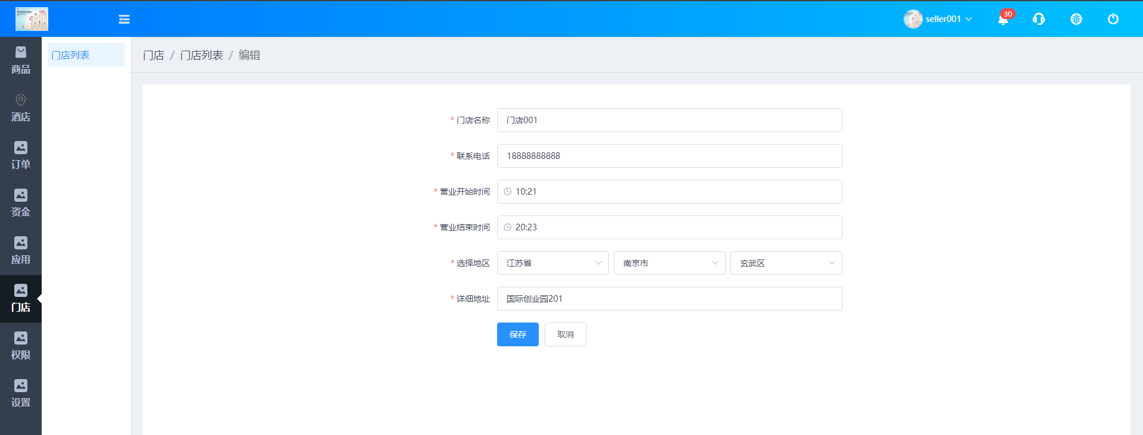Open 资金 in the sidebar
Viewport: 1143px width, 435px height.
click(x=21, y=204)
